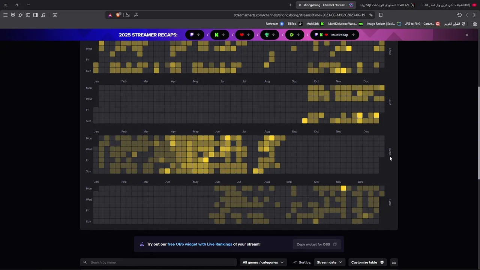
Task: Click the tab search icon
Action: pyautogui.click(x=55, y=15)
